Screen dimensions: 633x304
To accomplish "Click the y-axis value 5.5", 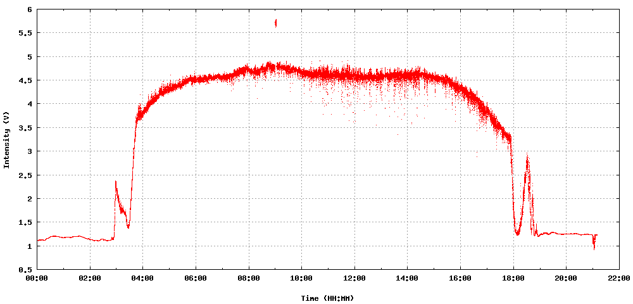I will [x=25, y=33].
